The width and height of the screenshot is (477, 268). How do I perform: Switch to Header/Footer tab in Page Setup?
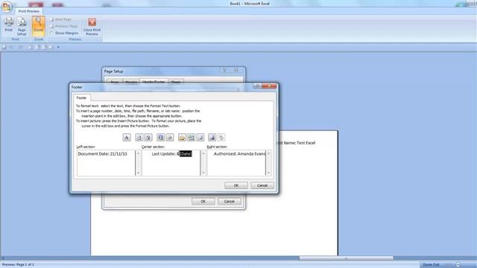point(154,82)
